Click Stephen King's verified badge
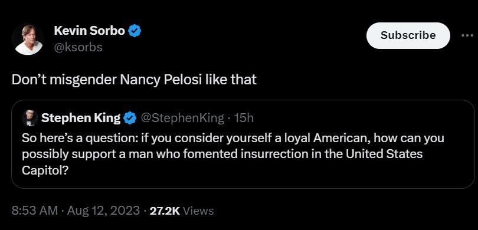The height and width of the screenshot is (230, 478). pyautogui.click(x=130, y=118)
